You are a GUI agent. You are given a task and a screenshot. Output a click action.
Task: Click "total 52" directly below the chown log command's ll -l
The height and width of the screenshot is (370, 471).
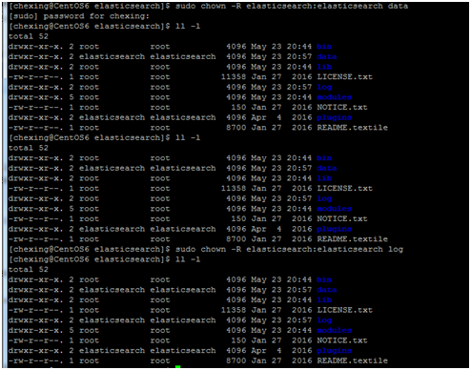(29, 270)
